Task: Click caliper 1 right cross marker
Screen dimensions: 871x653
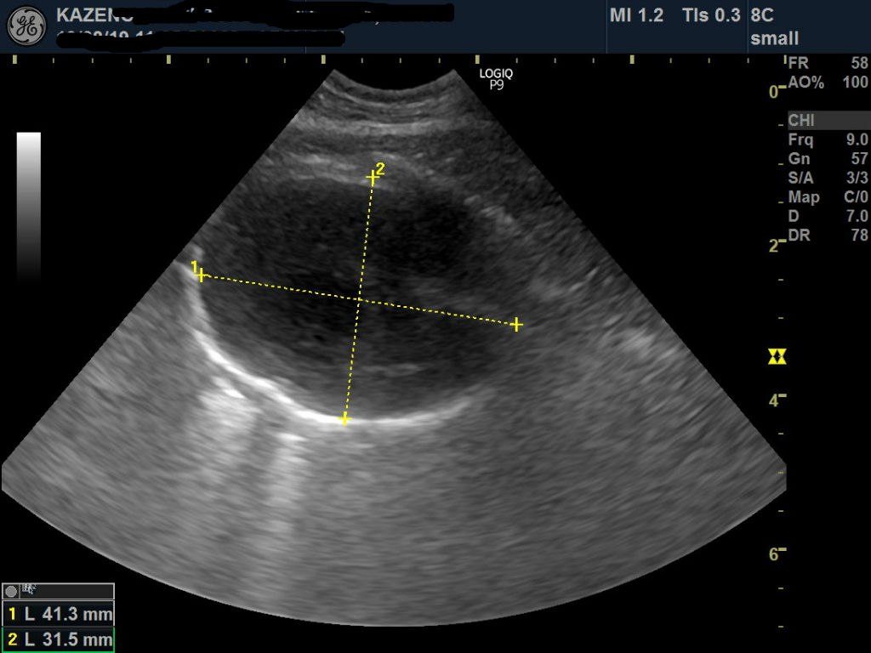Action: [x=516, y=324]
